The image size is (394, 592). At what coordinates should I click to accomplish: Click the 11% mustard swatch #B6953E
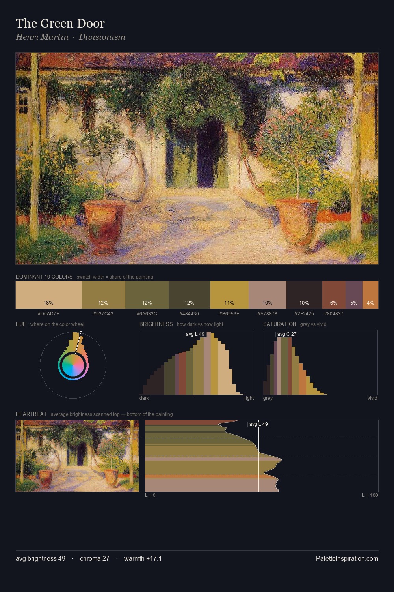229,294
